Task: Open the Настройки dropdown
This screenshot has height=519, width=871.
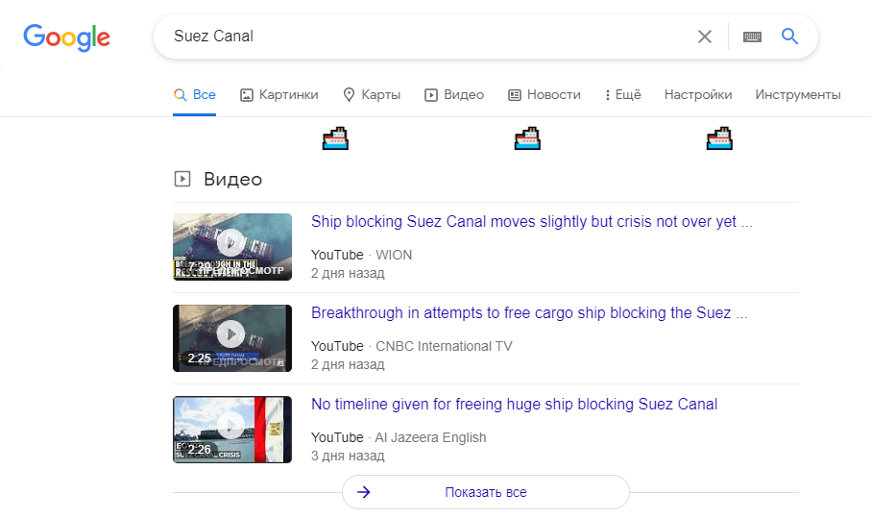Action: (698, 94)
